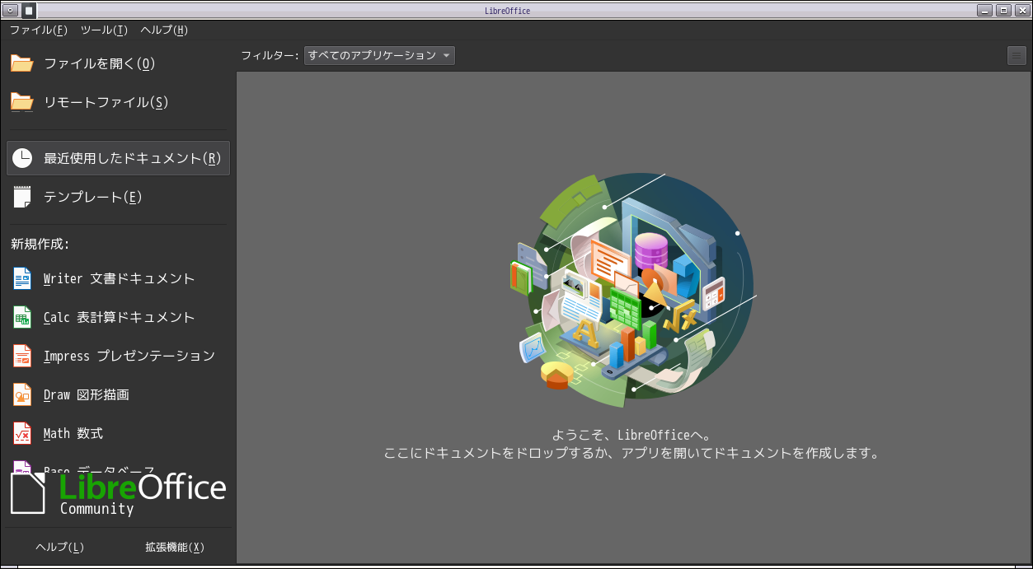1033x569 pixels.
Task: Open a new Math 数式 document
Action: point(118,433)
